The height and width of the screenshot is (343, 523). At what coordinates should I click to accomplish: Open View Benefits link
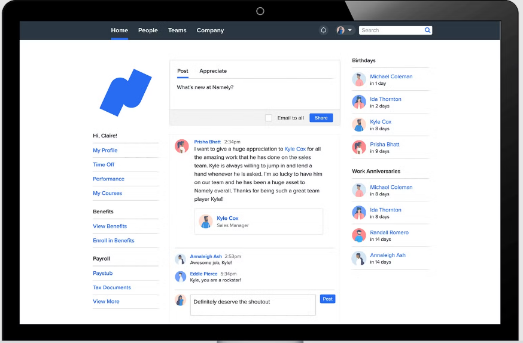(110, 226)
